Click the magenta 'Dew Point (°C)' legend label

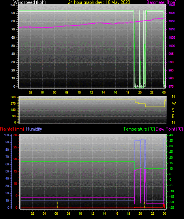click(x=169, y=129)
